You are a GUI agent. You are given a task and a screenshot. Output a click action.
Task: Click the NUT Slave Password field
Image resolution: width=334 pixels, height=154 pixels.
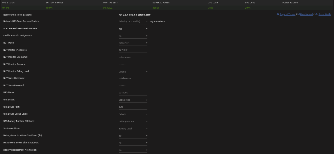(x=133, y=86)
